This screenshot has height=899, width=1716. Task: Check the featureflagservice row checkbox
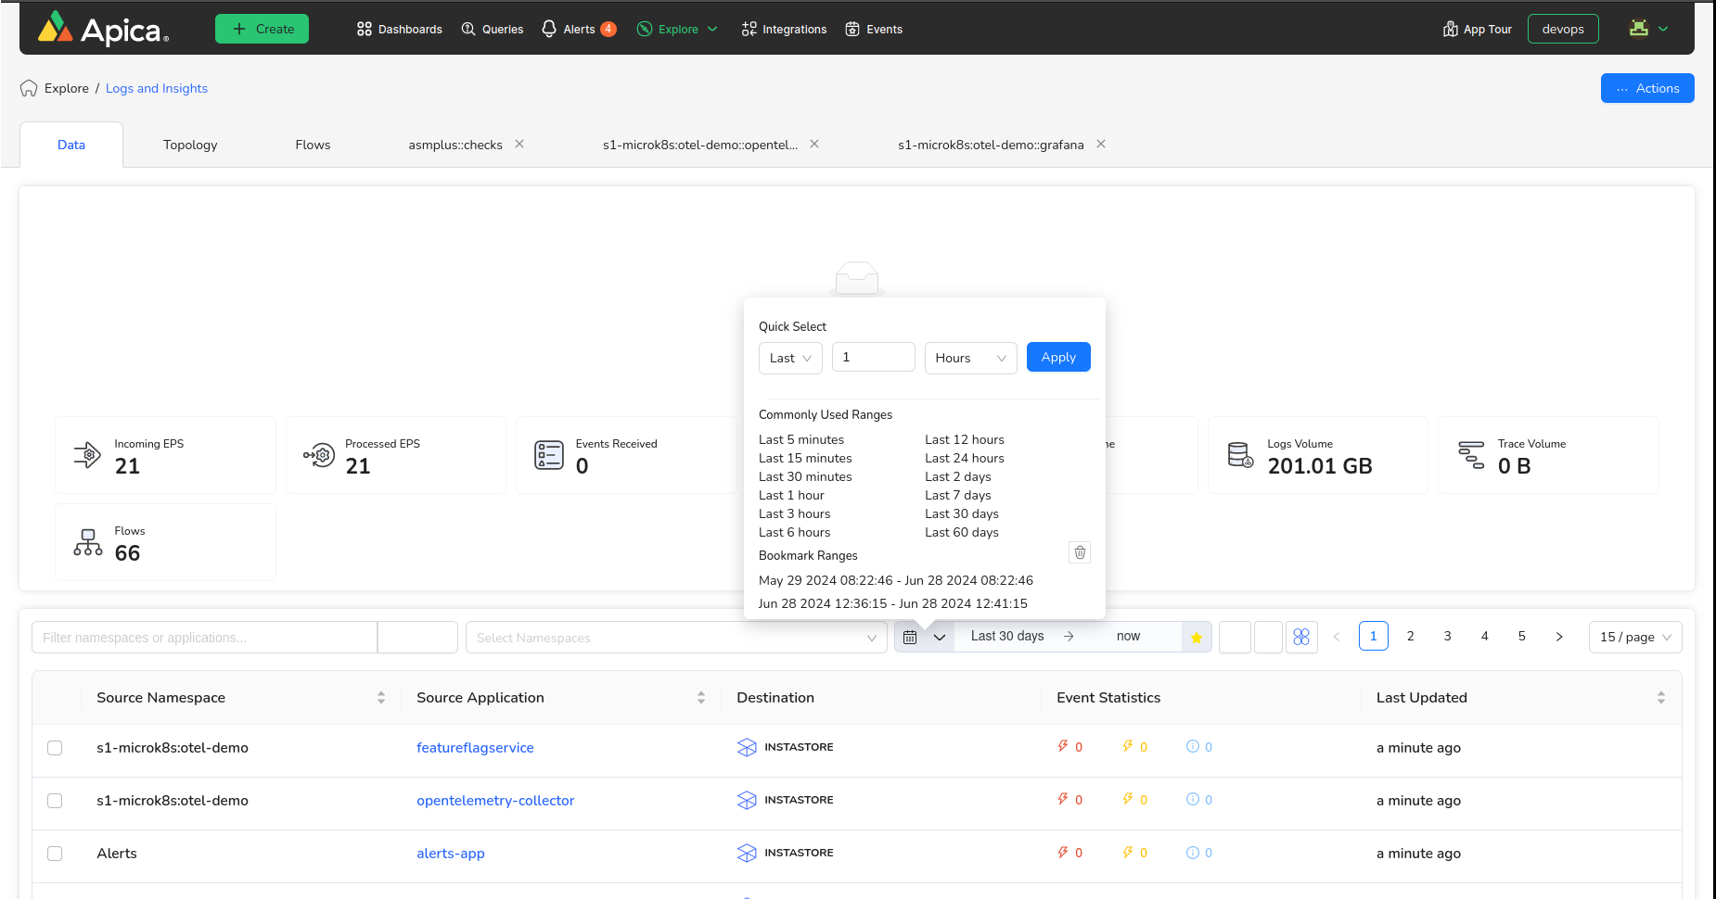[x=55, y=748]
